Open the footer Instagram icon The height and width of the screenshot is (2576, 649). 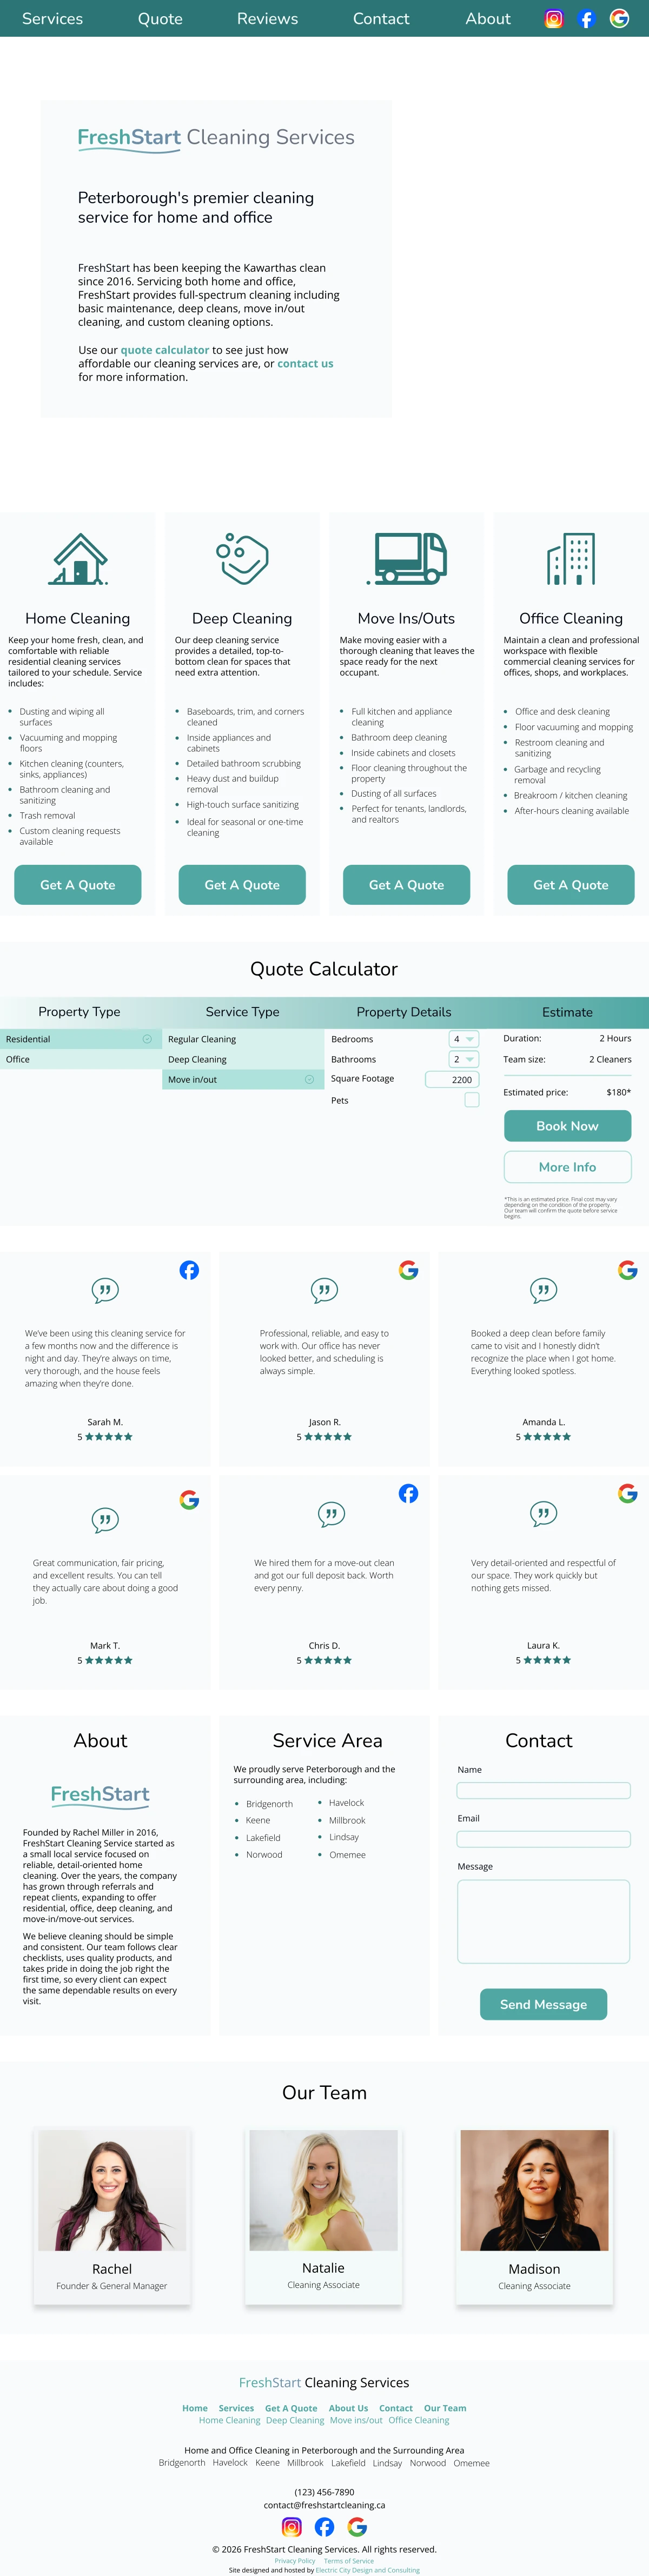(x=292, y=2527)
